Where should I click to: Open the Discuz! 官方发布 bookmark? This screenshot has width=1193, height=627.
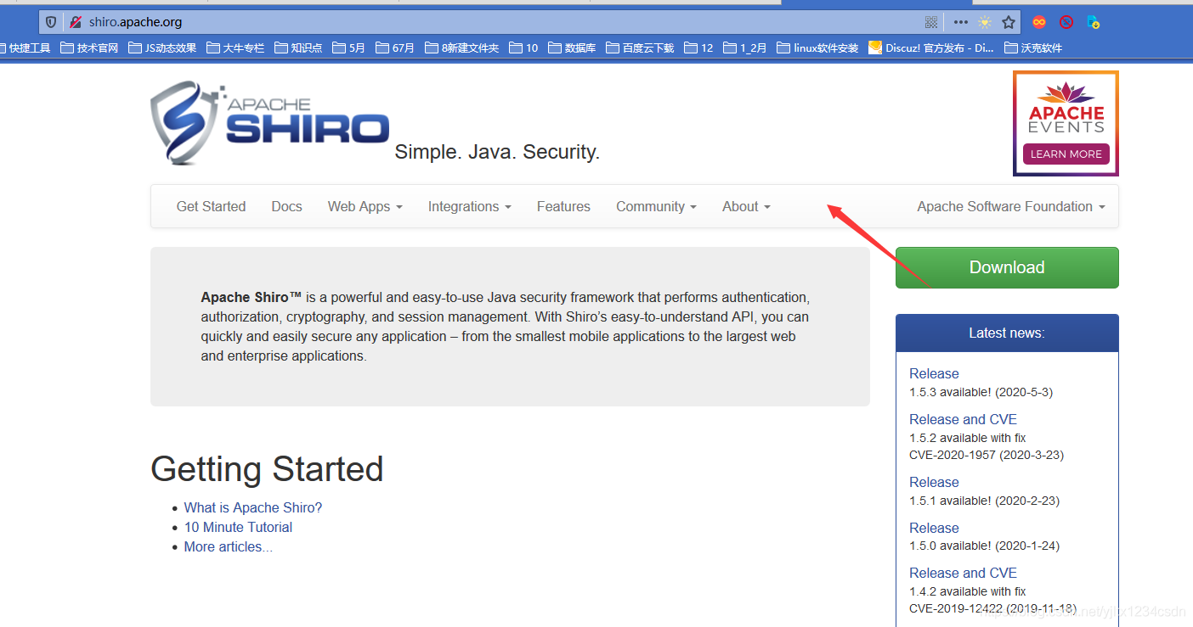click(930, 48)
